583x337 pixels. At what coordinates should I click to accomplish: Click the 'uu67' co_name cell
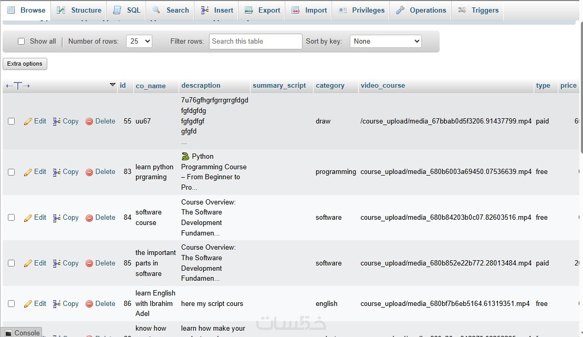(143, 121)
